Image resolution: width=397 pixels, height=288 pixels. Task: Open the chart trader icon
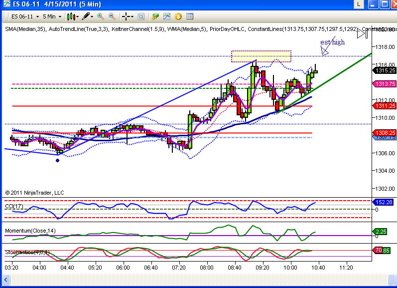(155, 17)
